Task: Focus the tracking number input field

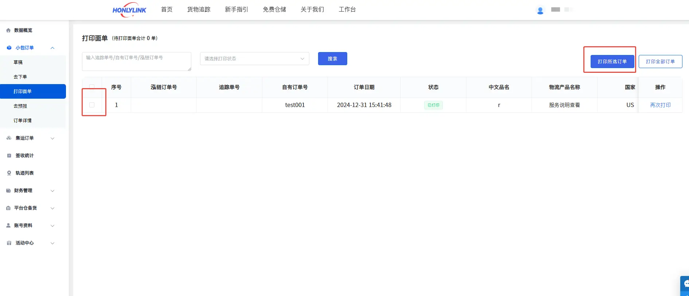Action: tap(136, 61)
